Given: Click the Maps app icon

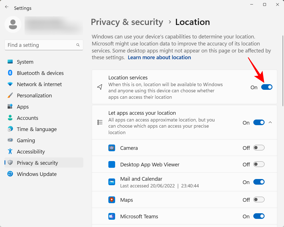Looking at the screenshot, I should click(112, 200).
